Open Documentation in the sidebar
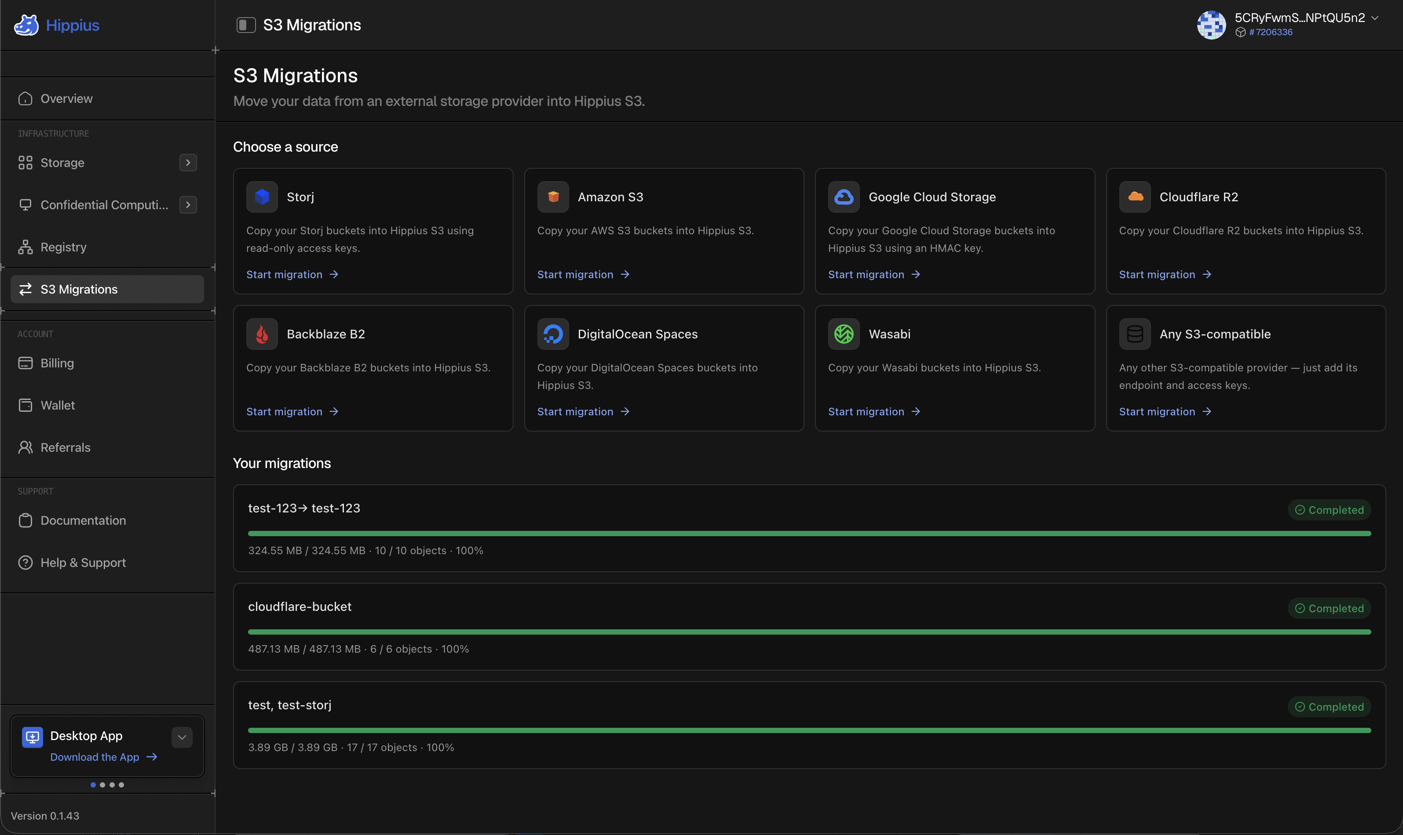This screenshot has height=835, width=1403. [x=107, y=520]
